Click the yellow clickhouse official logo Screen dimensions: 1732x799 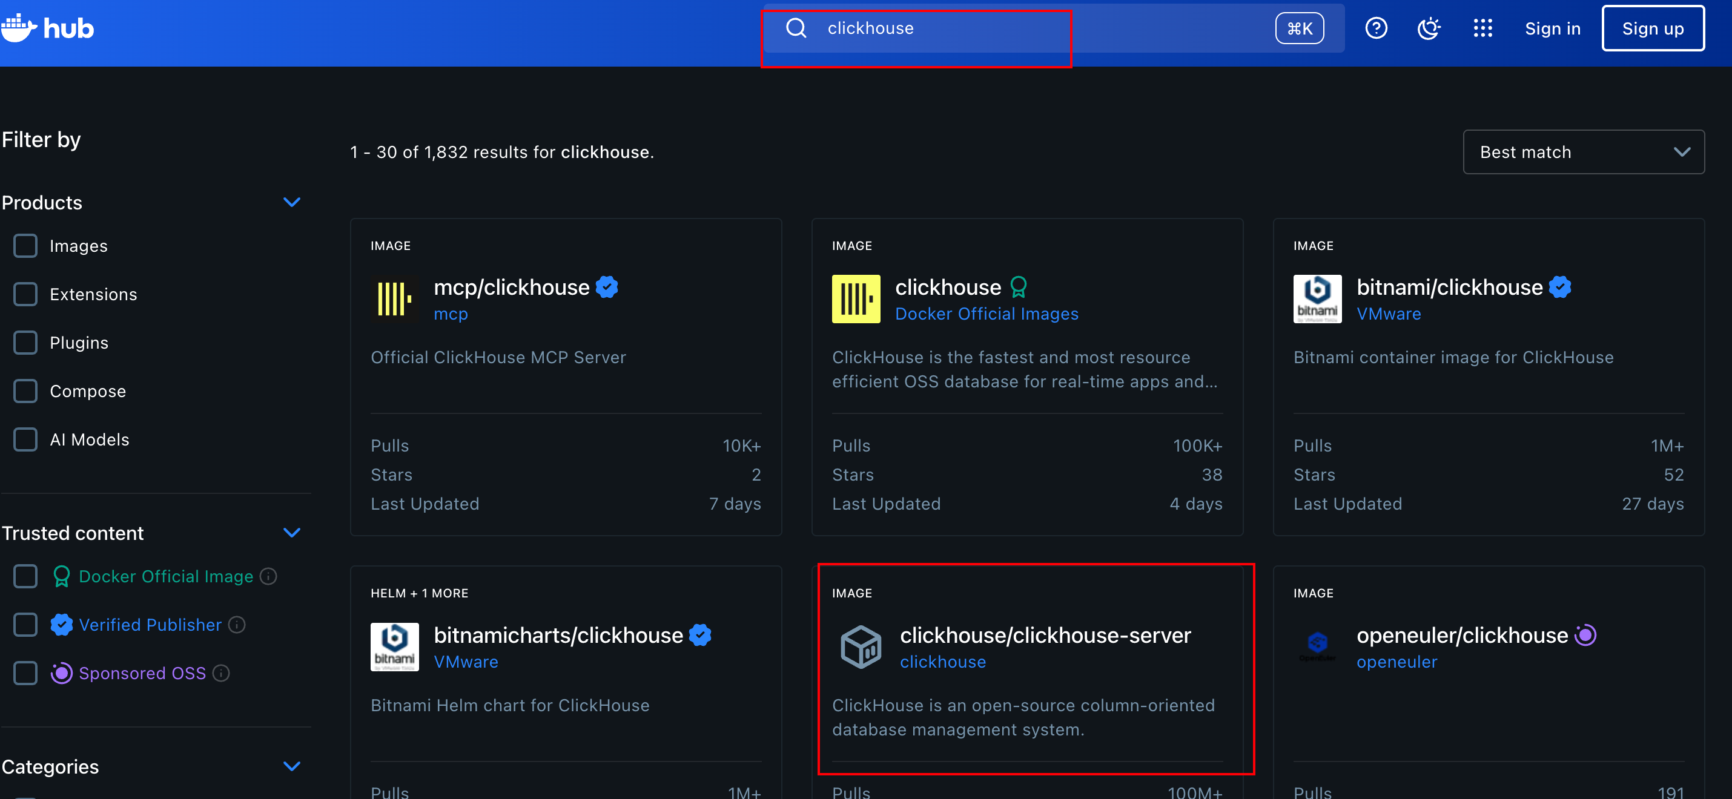point(856,299)
